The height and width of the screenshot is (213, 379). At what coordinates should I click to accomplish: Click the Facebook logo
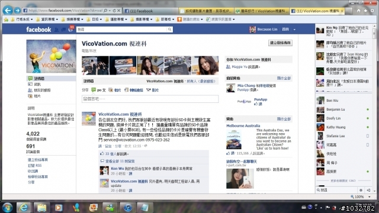coord(38,30)
